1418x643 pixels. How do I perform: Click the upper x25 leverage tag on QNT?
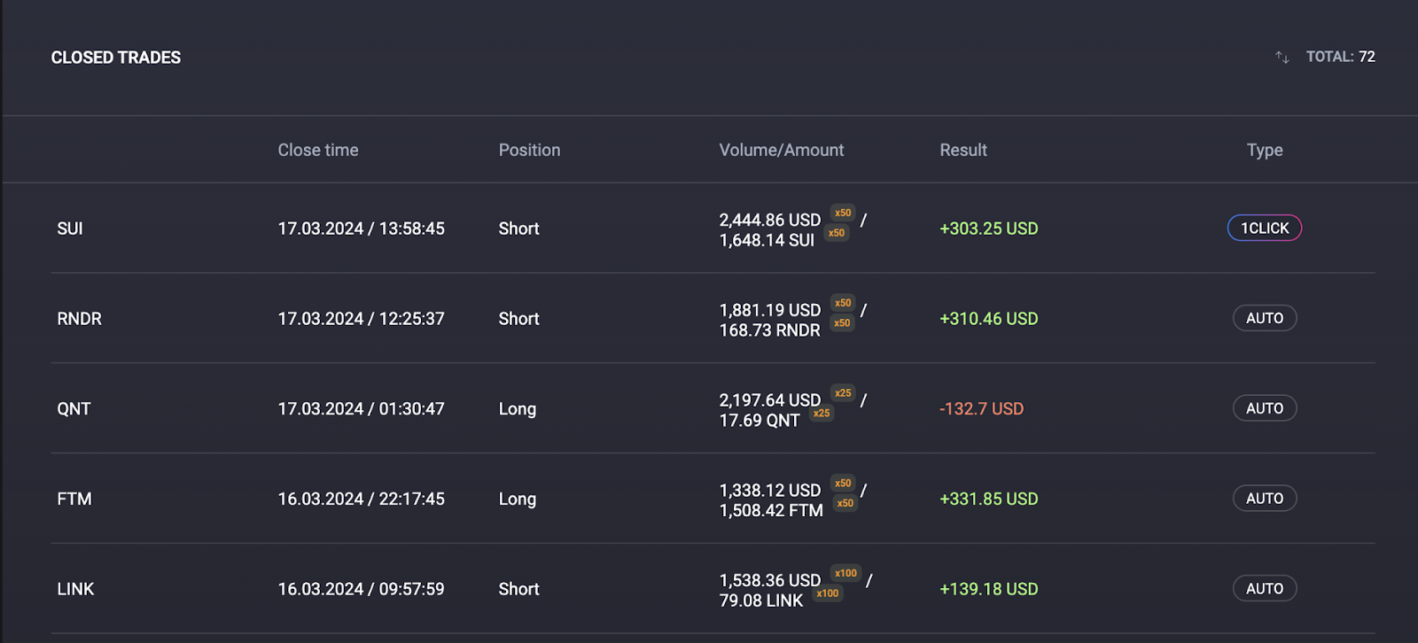843,393
